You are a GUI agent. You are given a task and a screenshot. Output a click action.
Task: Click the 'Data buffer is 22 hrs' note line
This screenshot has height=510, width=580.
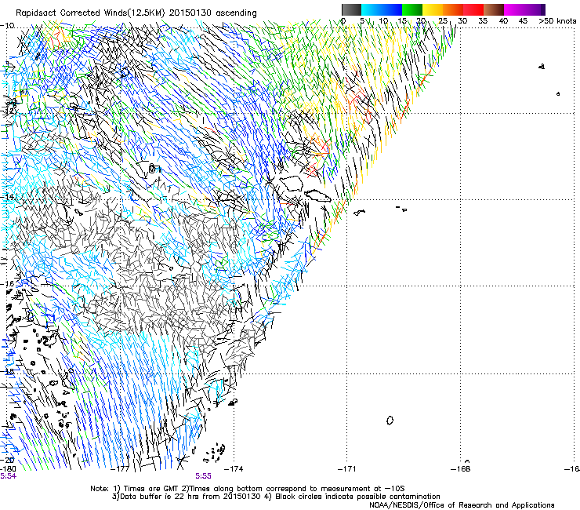point(276,497)
